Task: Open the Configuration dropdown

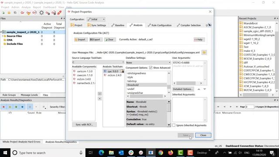Action: [x=96, y=19]
